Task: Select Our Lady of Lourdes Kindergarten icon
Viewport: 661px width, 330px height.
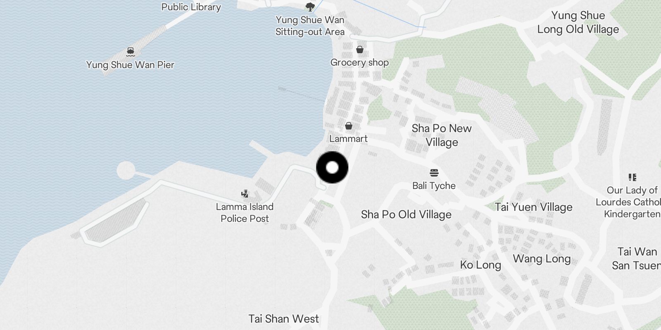Action: pyautogui.click(x=632, y=177)
